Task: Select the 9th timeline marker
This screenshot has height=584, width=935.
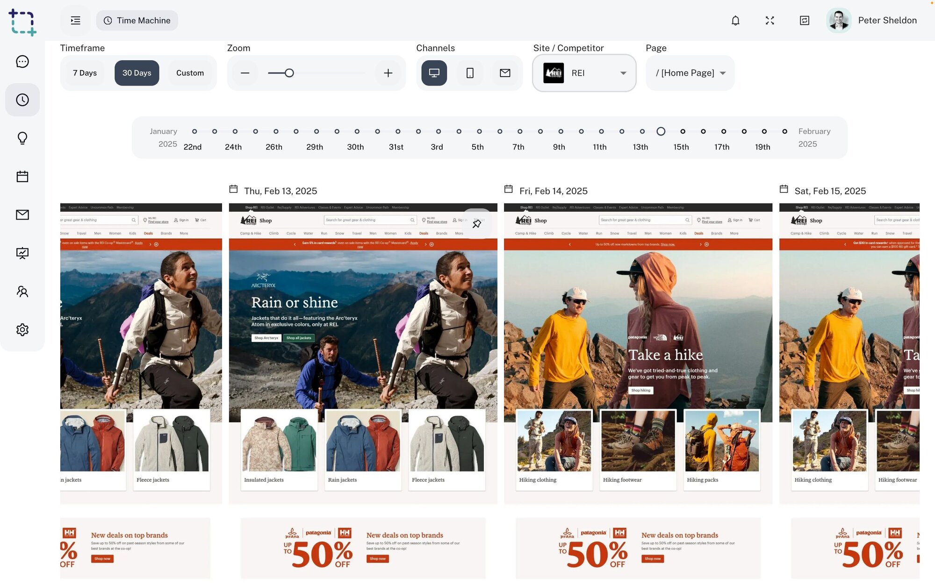Action: 561,131
